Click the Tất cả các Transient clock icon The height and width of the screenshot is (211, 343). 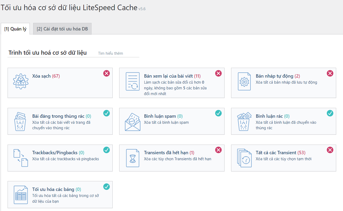(x=244, y=158)
